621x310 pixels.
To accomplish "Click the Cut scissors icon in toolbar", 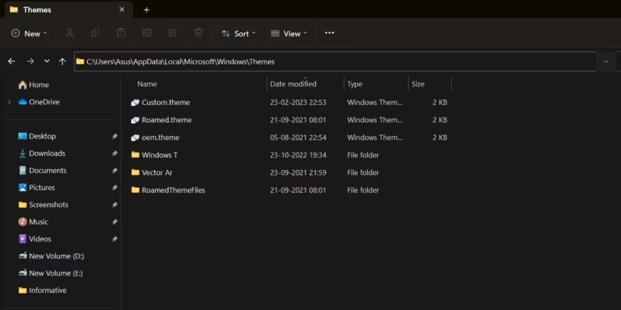I will (x=70, y=33).
